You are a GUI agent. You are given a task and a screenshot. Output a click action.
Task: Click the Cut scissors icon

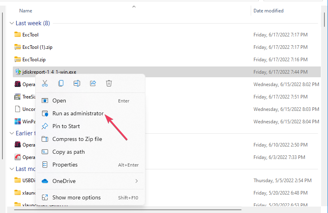(45, 83)
